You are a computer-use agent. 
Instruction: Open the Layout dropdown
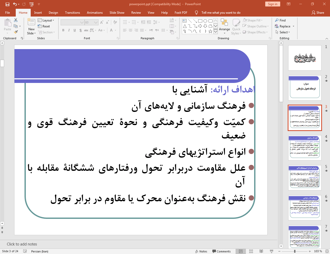pos(46,20)
